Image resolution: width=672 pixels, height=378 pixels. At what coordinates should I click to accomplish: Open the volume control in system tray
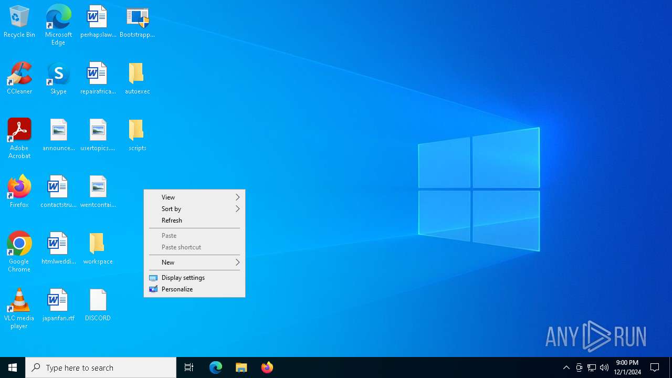(604, 367)
